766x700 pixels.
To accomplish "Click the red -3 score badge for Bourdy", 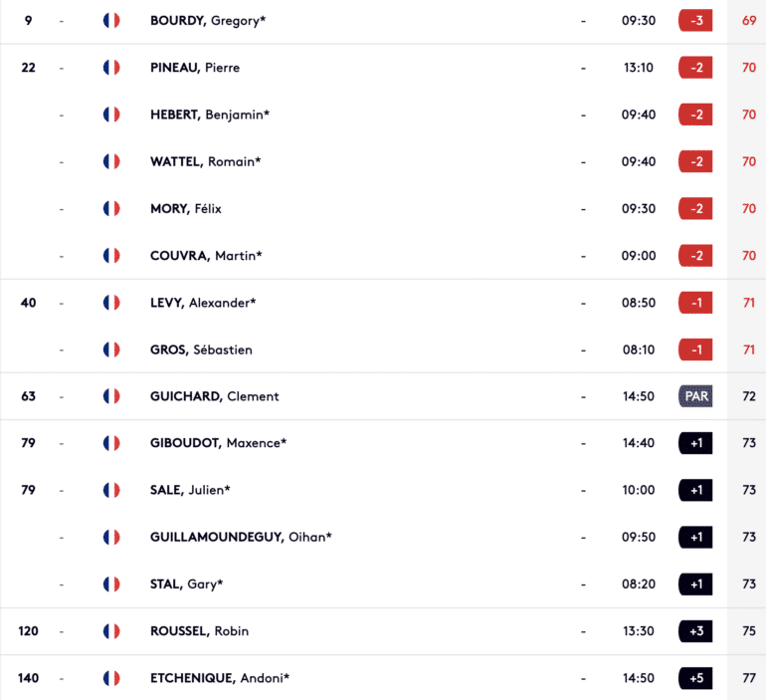I will pyautogui.click(x=695, y=21).
